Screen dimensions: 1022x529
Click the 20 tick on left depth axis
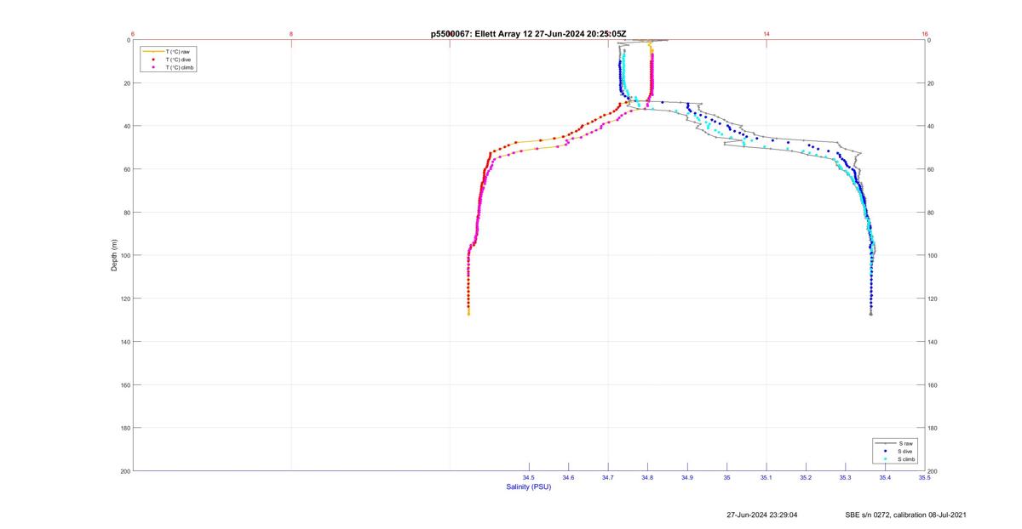click(x=126, y=83)
